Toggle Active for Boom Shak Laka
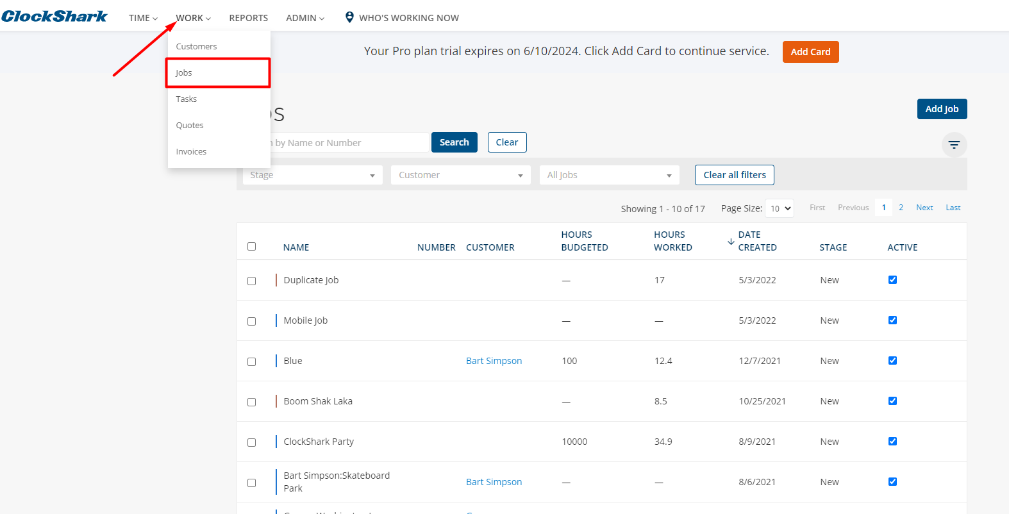 coord(892,401)
